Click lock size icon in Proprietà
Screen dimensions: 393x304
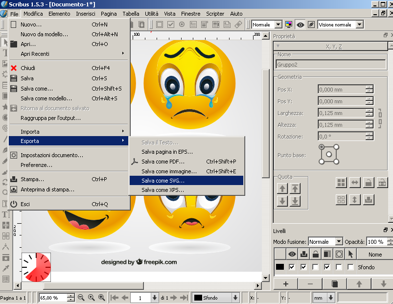coord(382,183)
